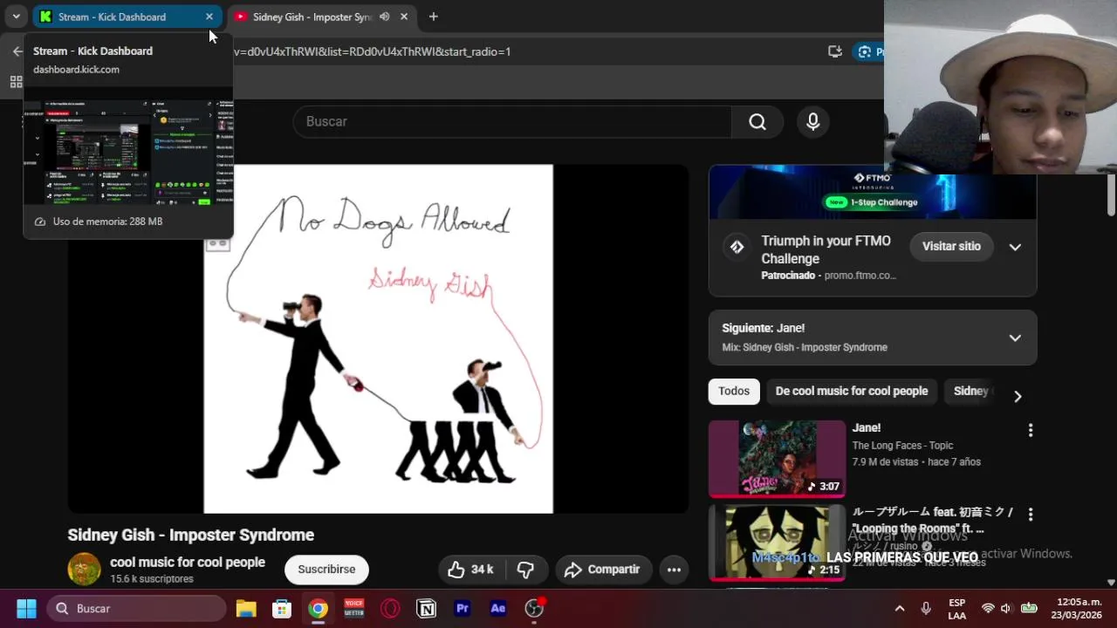This screenshot has height=628, width=1117.
Task: Open the Jane! video title
Action: (867, 428)
